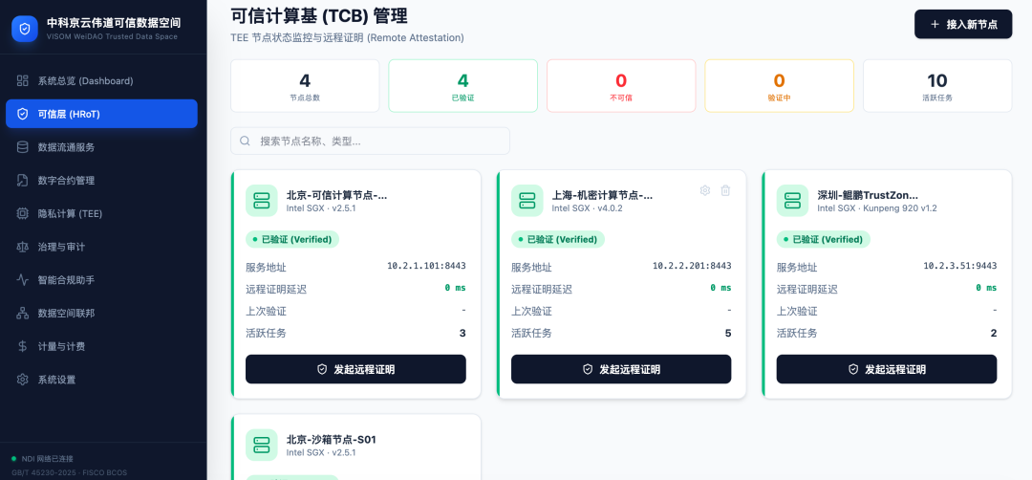Click 已验证 badge on 深圳-鲲鹏 card
Viewport: 1032px width, 480px height.
coord(824,239)
